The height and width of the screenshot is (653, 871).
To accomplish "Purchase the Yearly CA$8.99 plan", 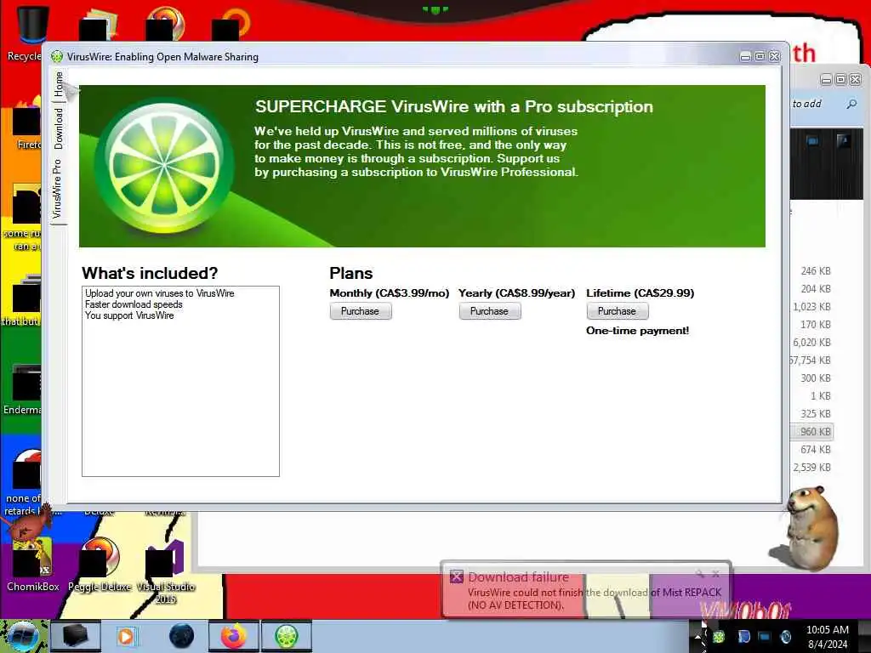I will point(490,311).
